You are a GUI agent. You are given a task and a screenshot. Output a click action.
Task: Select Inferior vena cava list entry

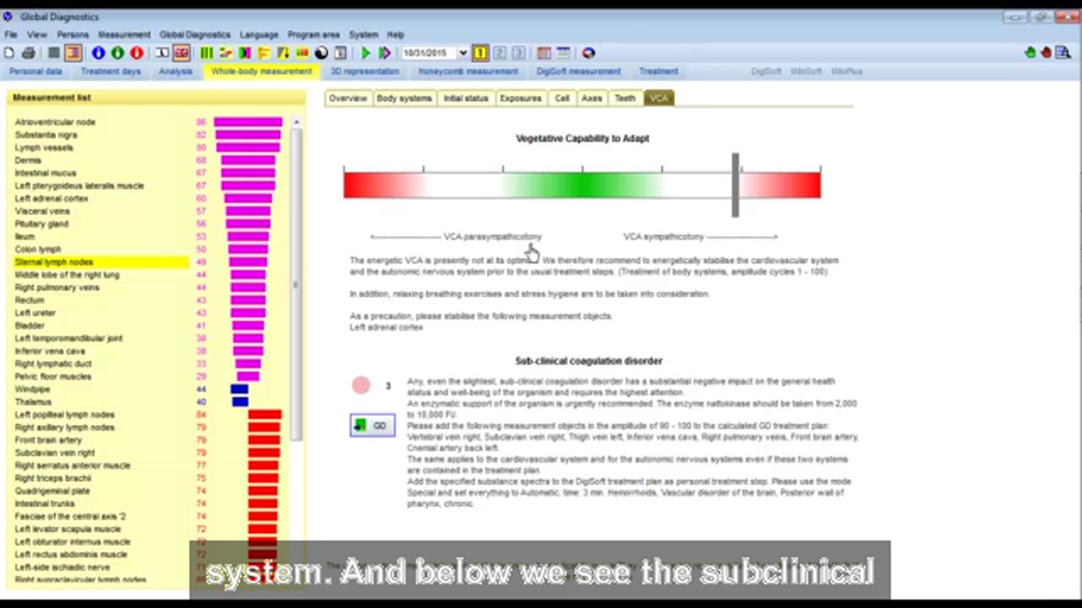50,351
